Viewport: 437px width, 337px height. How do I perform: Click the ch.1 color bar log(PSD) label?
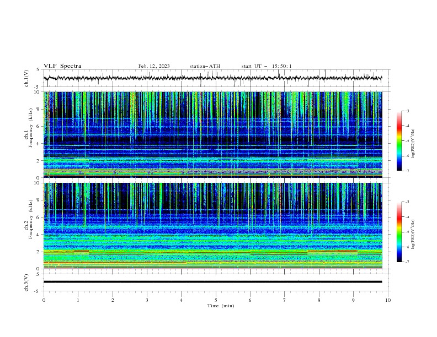pyautogui.click(x=413, y=144)
